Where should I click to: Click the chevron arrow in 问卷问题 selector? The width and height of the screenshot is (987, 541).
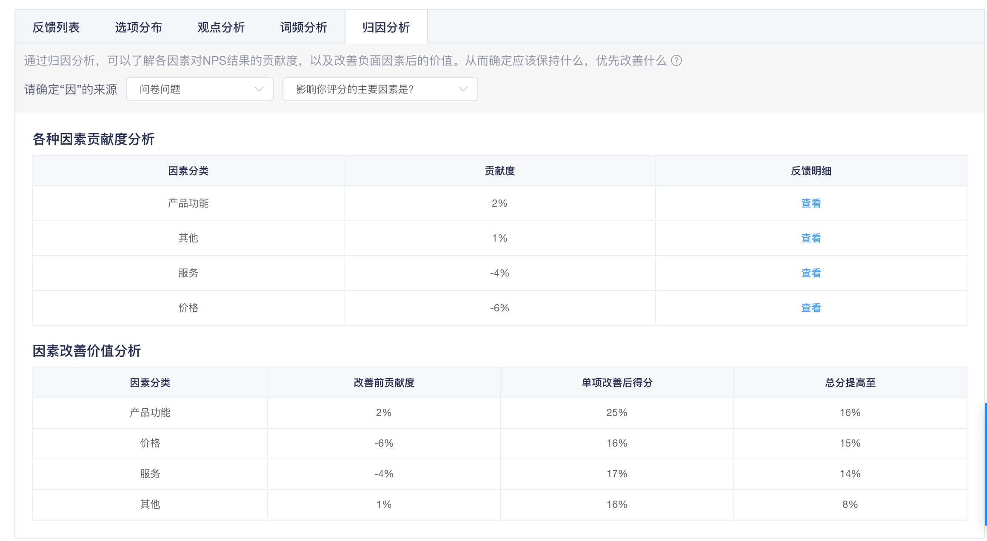(259, 89)
